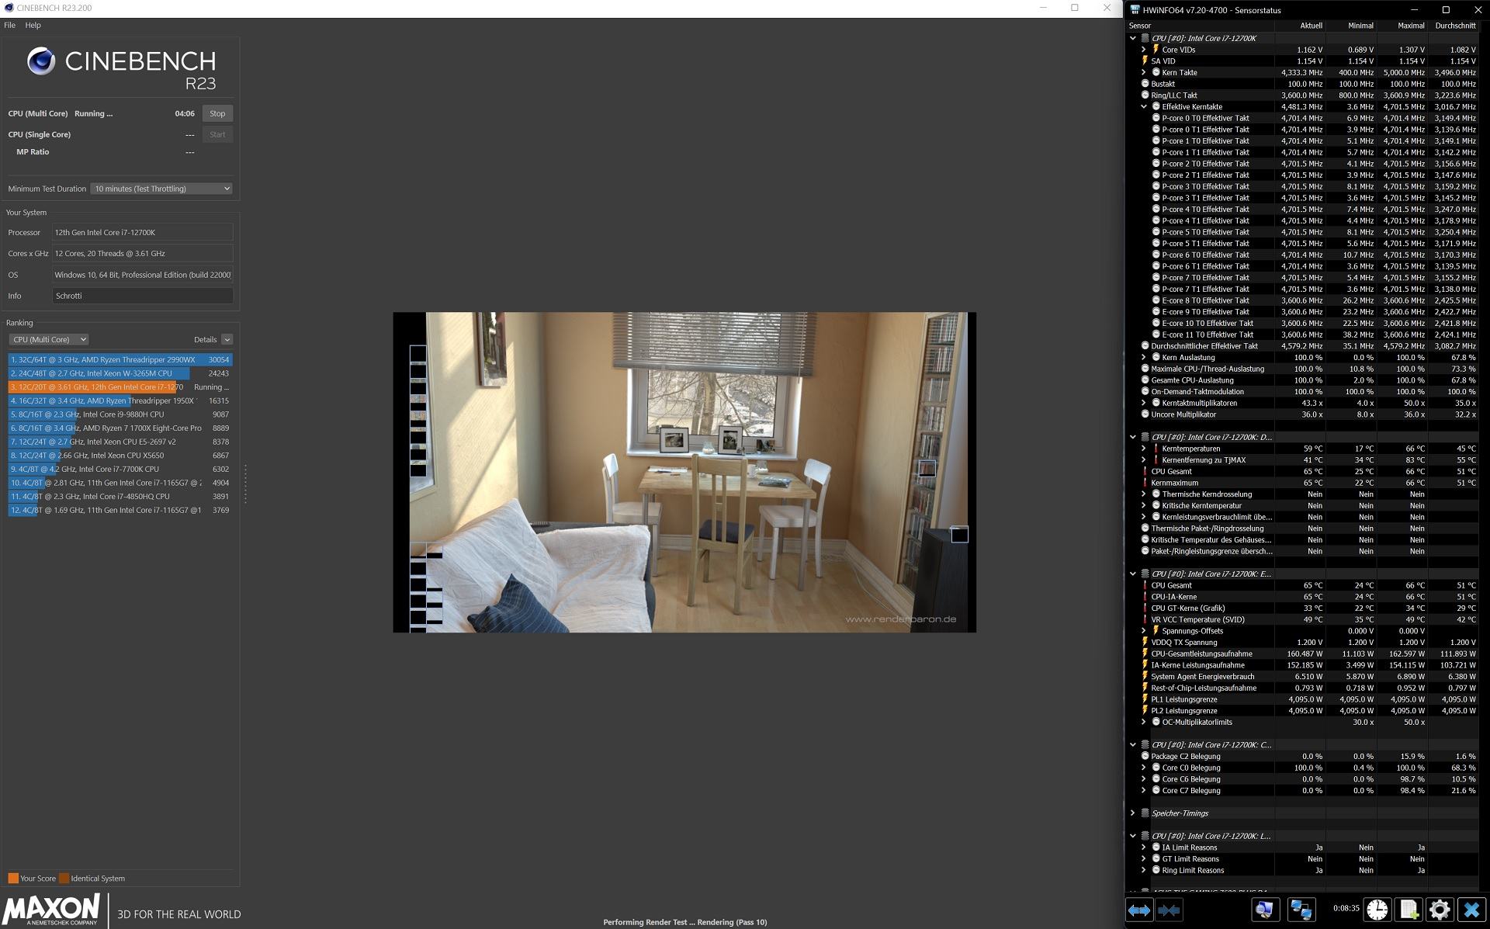Click the ranking Details label
Image resolution: width=1490 pixels, height=929 pixels.
point(205,339)
